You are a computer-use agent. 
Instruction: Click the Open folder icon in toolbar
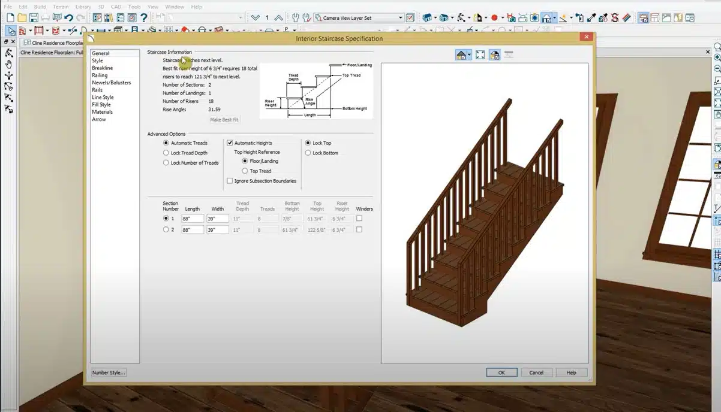pos(22,18)
